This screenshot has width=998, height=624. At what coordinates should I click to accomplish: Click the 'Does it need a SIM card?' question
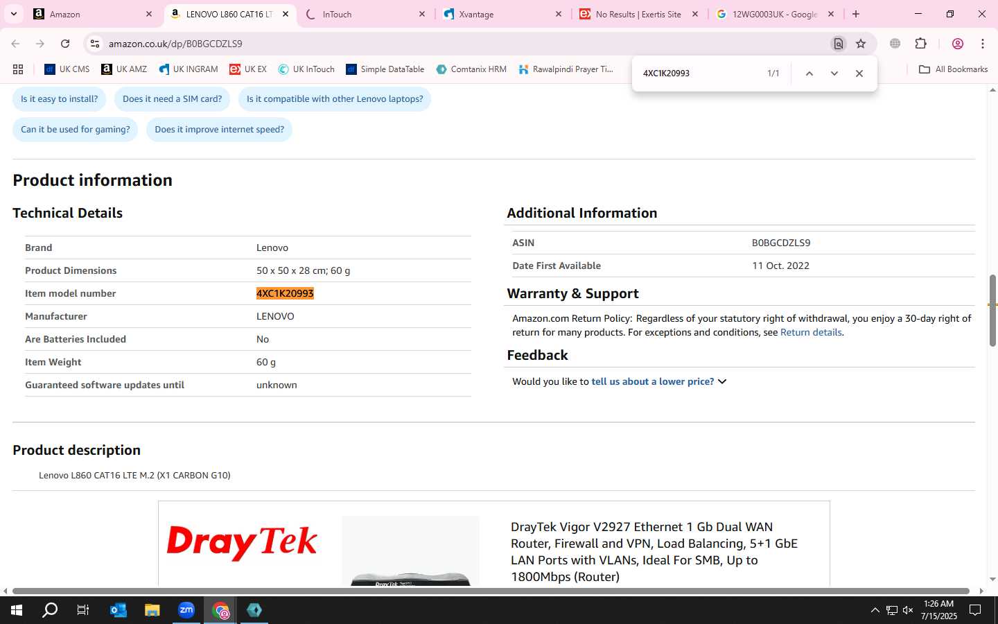tap(173, 99)
